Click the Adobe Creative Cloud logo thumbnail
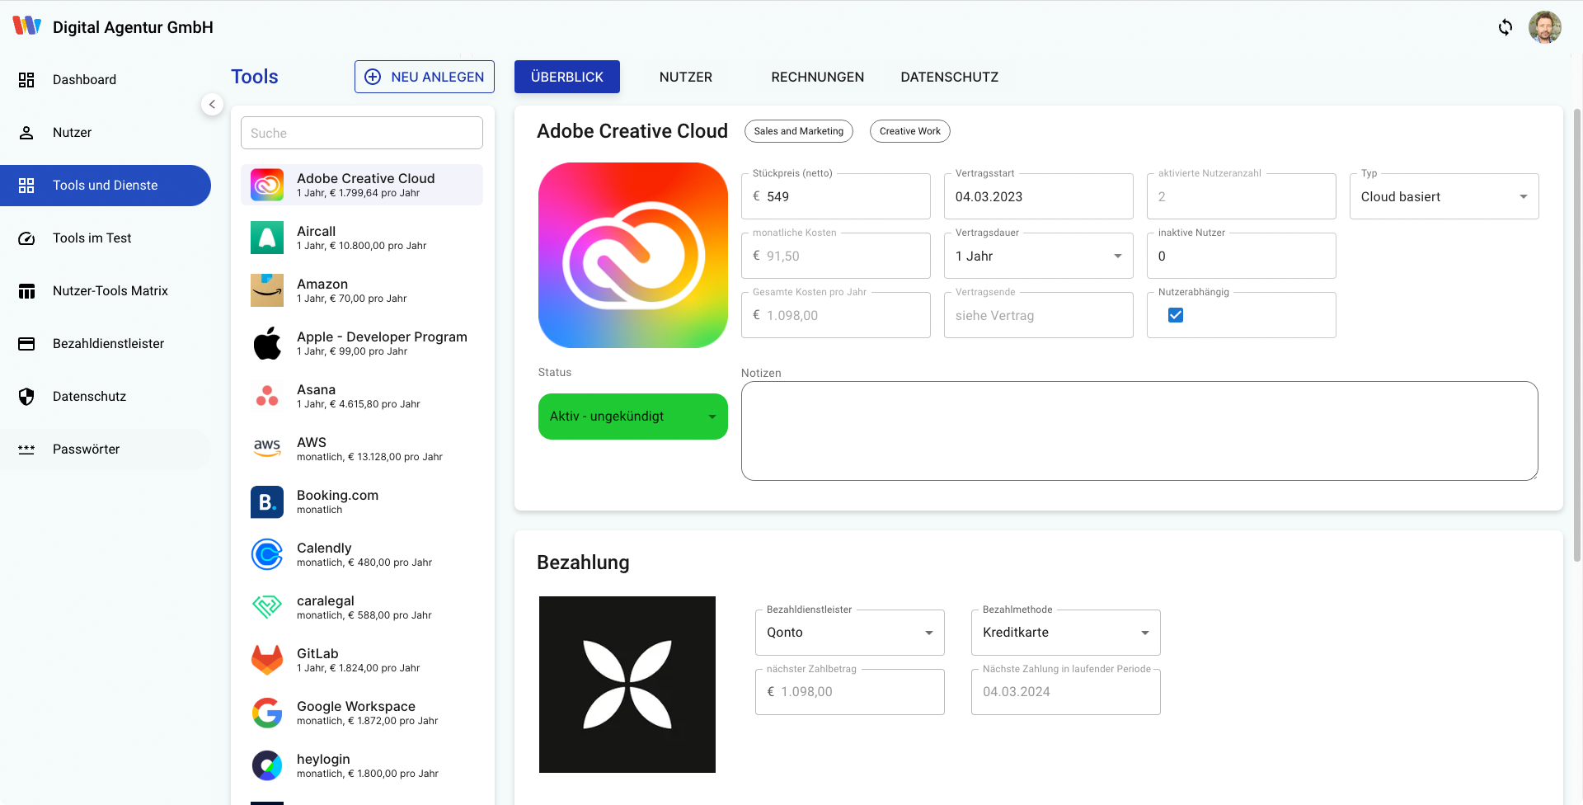Viewport: 1583px width, 805px height. click(632, 256)
